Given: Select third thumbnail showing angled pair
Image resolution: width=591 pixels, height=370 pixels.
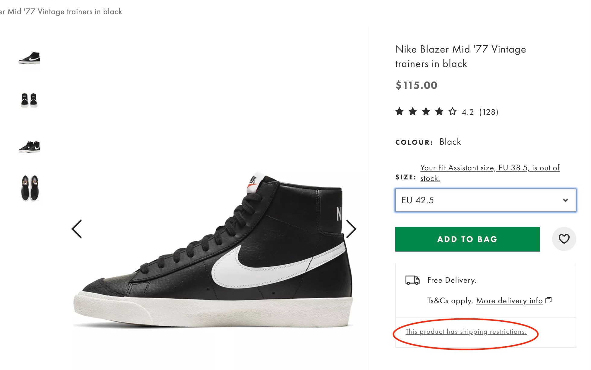Looking at the screenshot, I should click(x=29, y=147).
